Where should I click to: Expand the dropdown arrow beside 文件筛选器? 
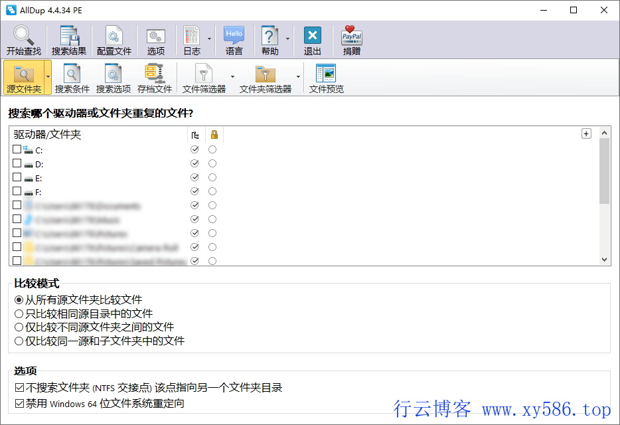(232, 77)
